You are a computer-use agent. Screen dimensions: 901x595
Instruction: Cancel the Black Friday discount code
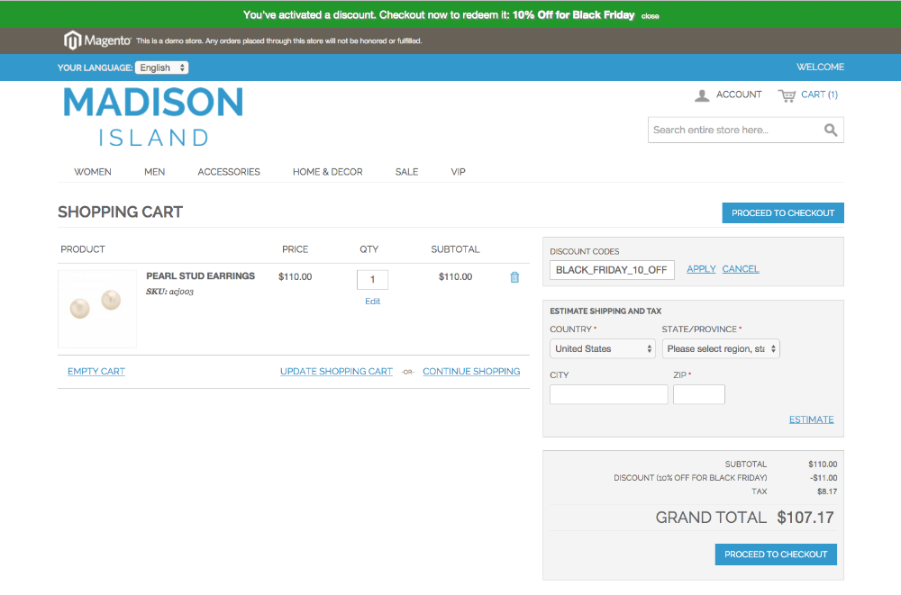tap(741, 269)
